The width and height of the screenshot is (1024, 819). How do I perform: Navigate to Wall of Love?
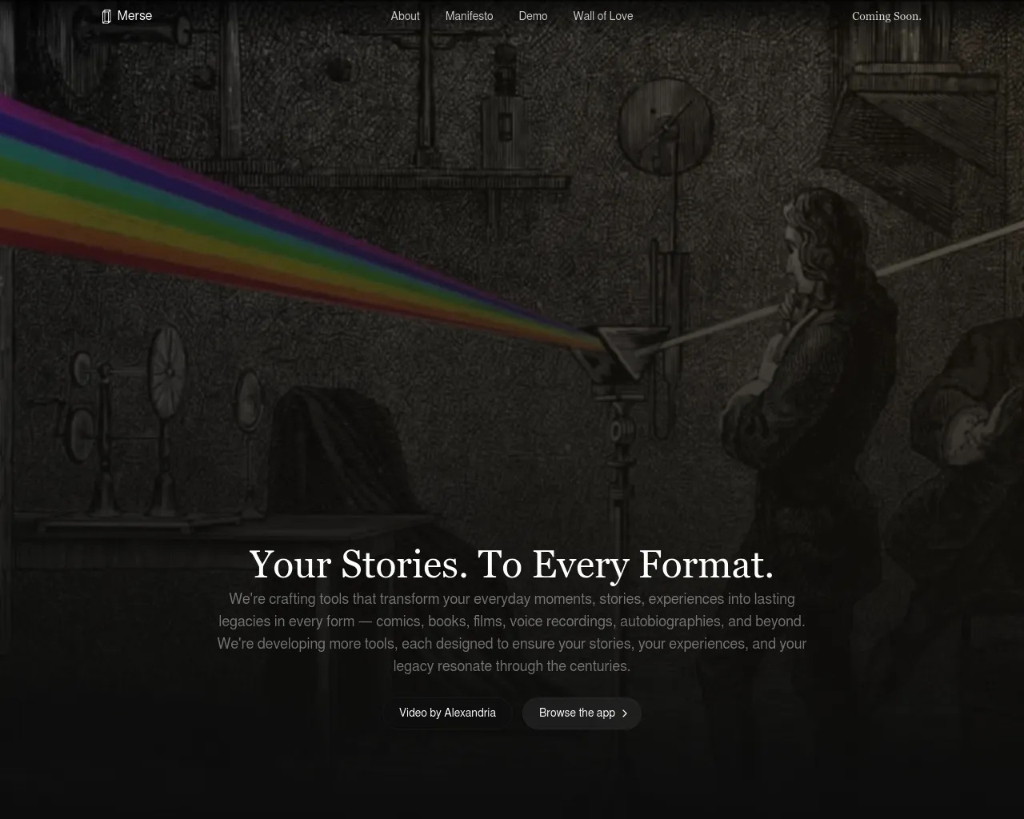pos(602,16)
